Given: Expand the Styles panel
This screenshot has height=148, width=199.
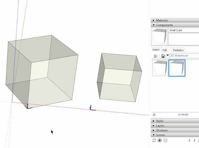Looking at the screenshot, I should click(175, 121).
